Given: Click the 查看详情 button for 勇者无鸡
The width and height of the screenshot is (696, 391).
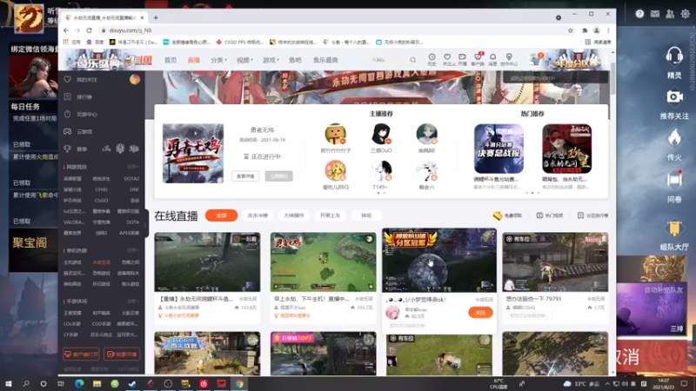Looking at the screenshot, I should [x=245, y=176].
